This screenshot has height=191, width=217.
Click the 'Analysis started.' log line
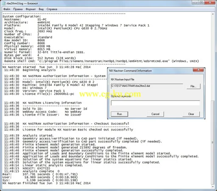(x=29, y=136)
